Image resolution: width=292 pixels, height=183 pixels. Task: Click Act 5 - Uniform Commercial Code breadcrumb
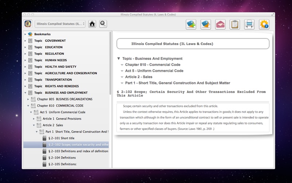154,71
